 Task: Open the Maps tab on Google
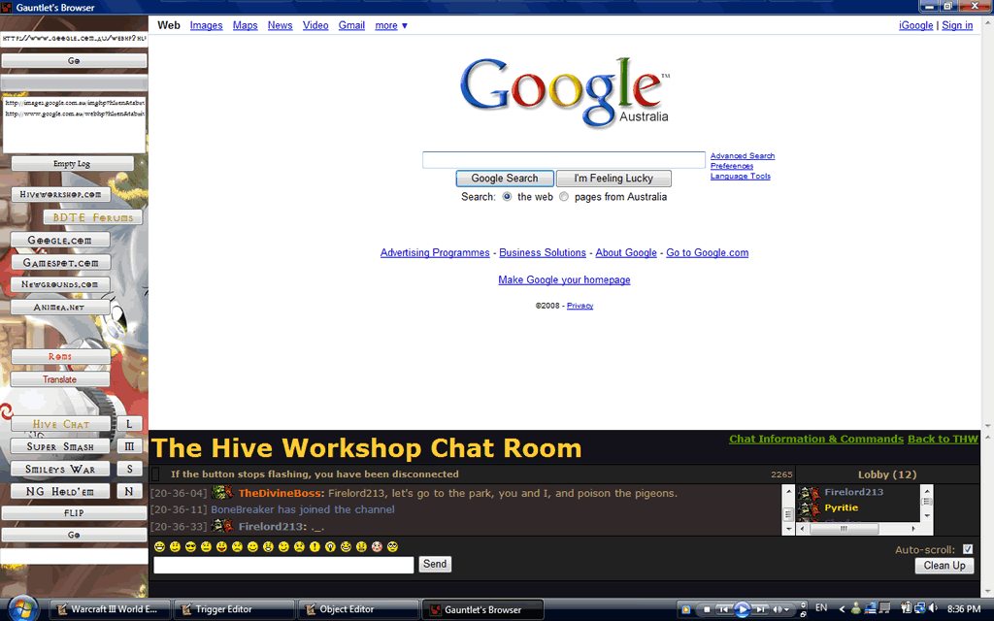(x=245, y=25)
